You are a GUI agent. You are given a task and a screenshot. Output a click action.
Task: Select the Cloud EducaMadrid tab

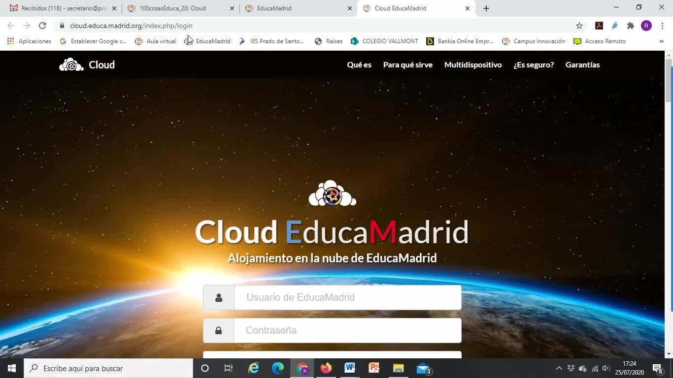click(x=415, y=8)
